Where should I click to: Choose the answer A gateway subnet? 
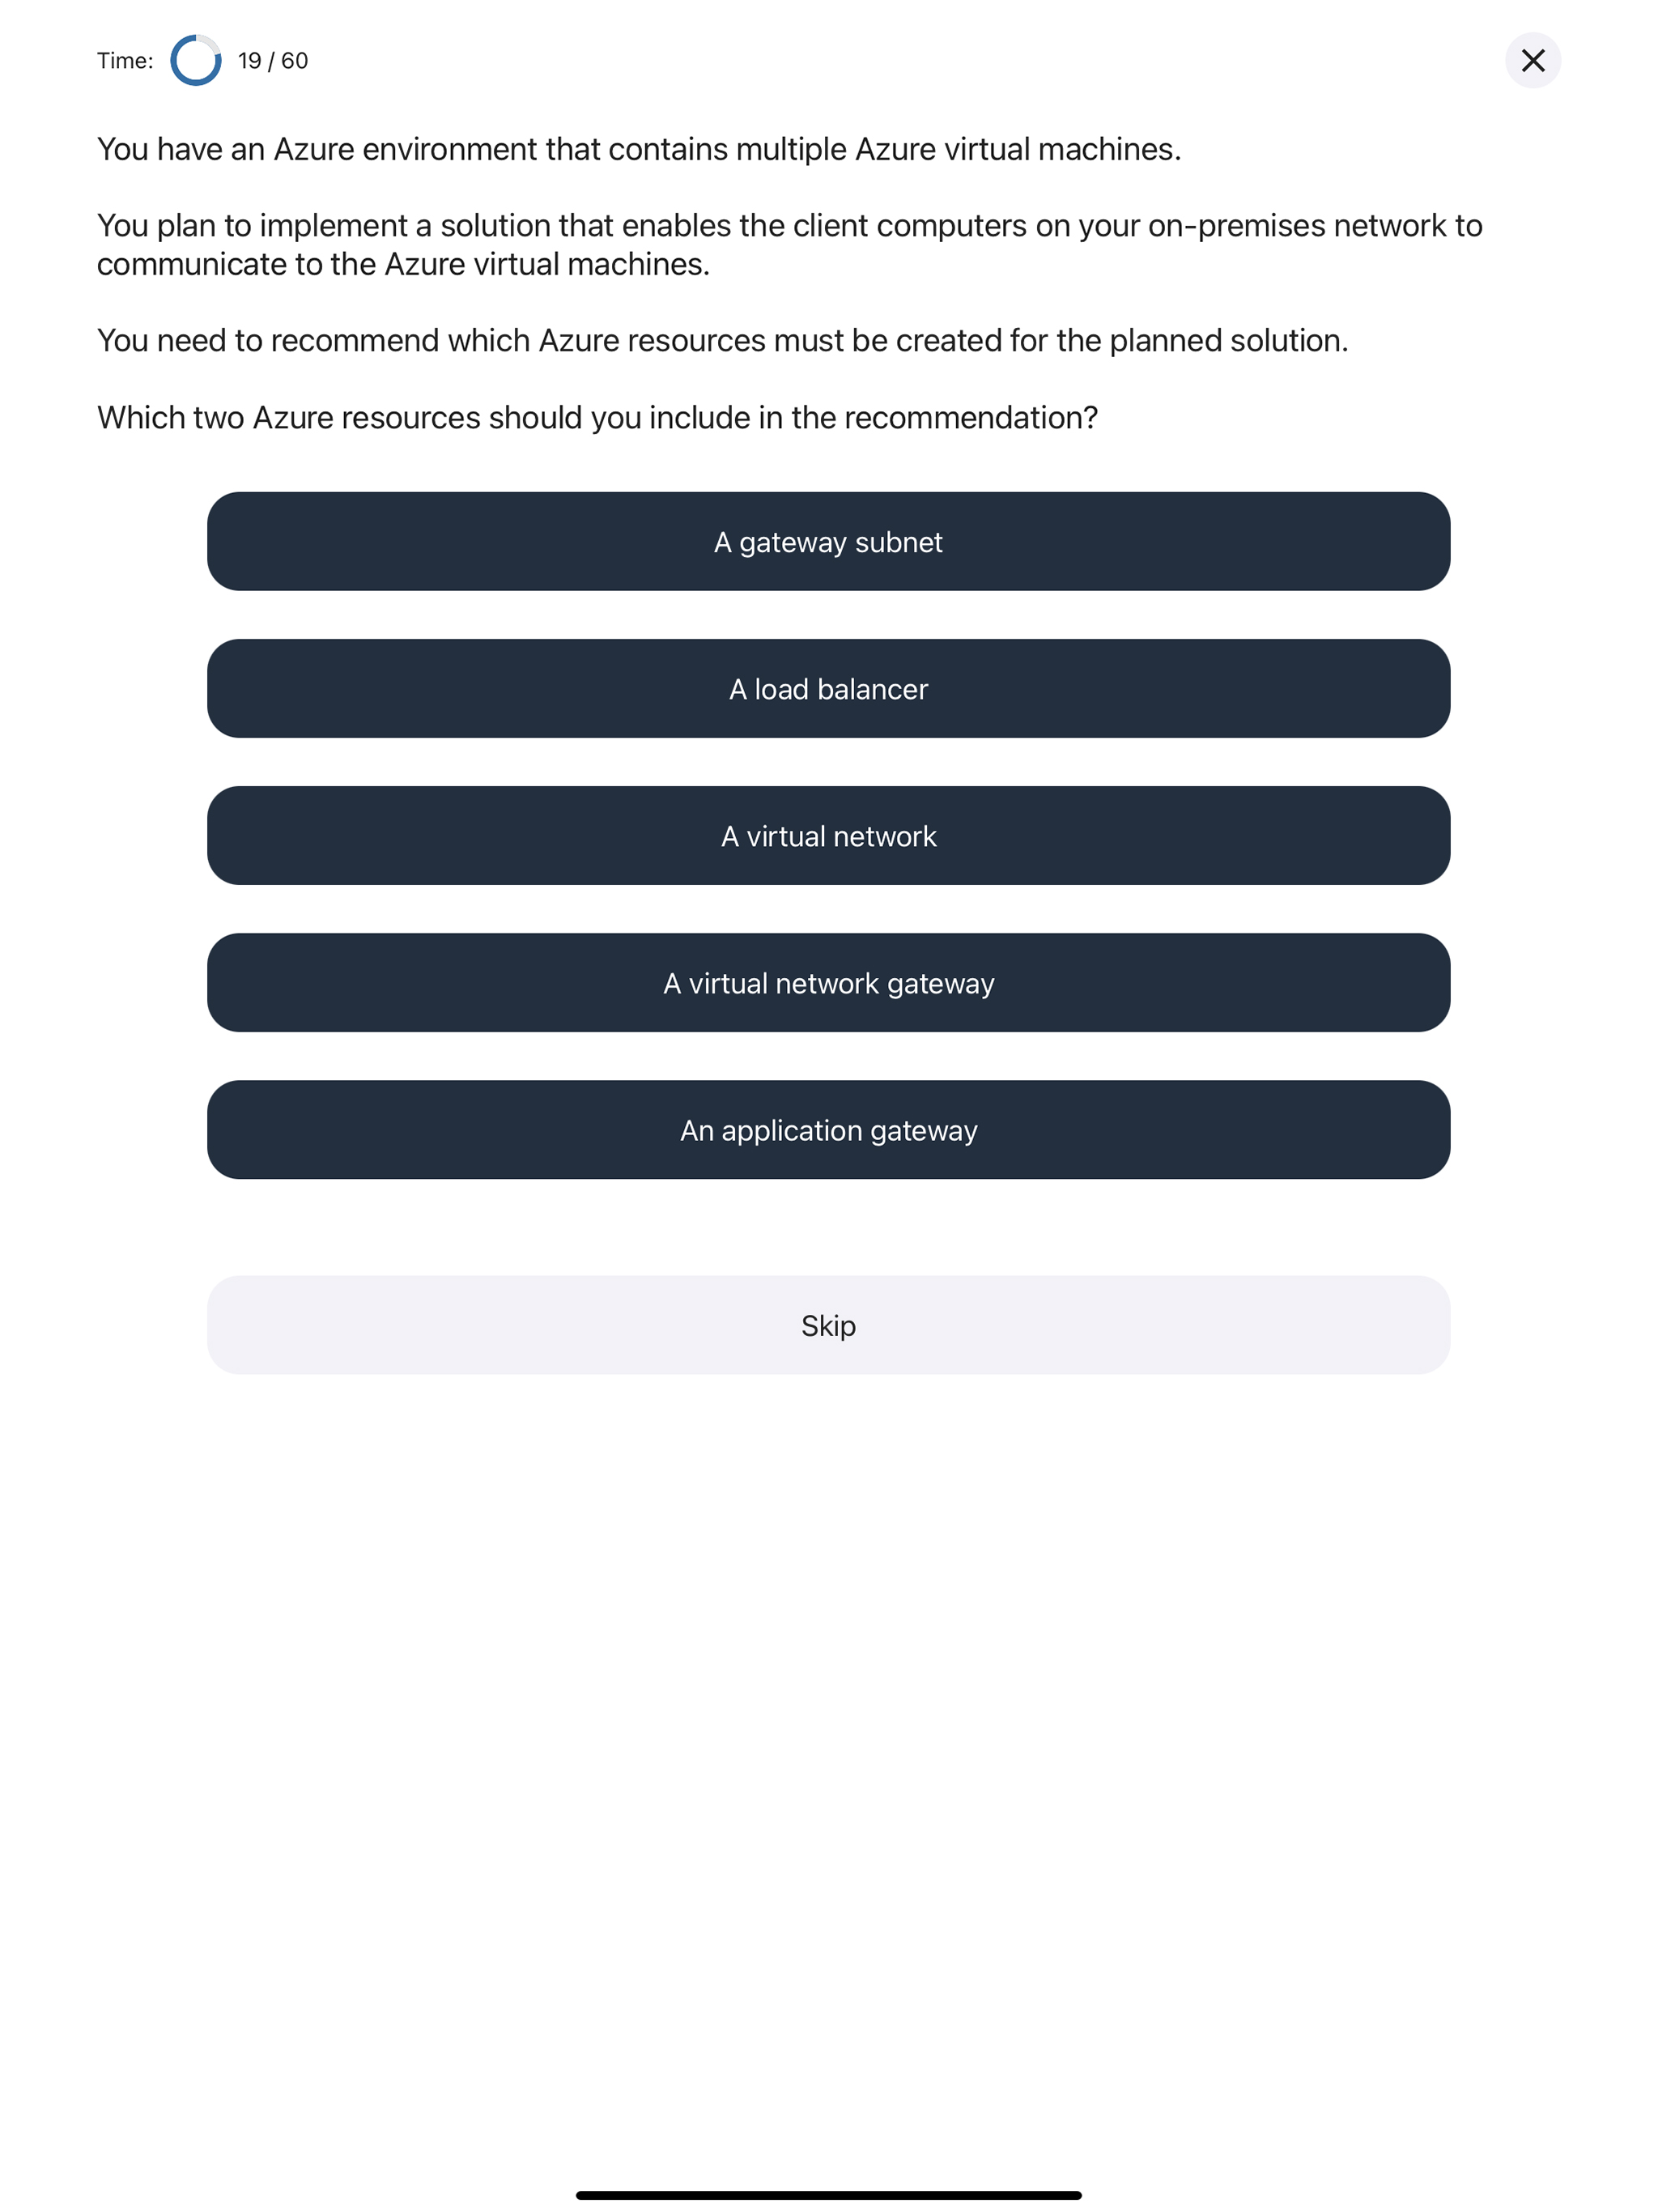[x=828, y=541]
